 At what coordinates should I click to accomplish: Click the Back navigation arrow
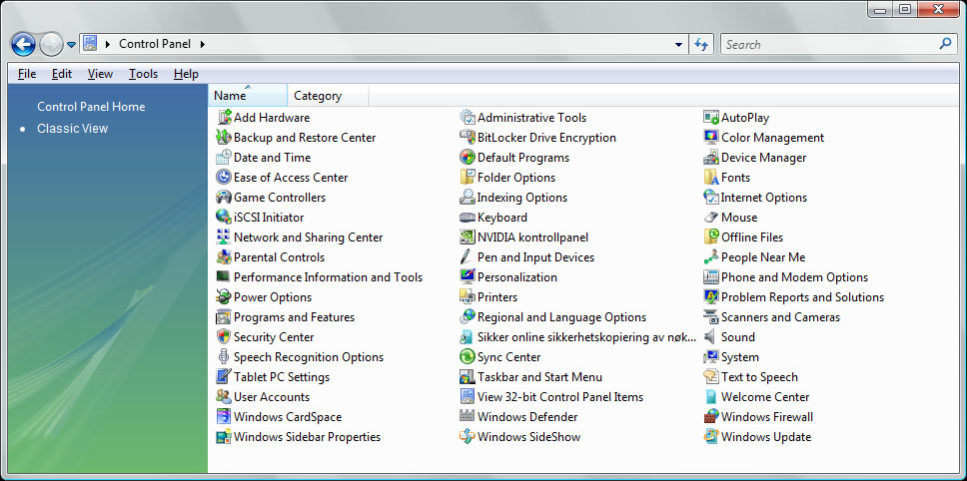coord(23,44)
